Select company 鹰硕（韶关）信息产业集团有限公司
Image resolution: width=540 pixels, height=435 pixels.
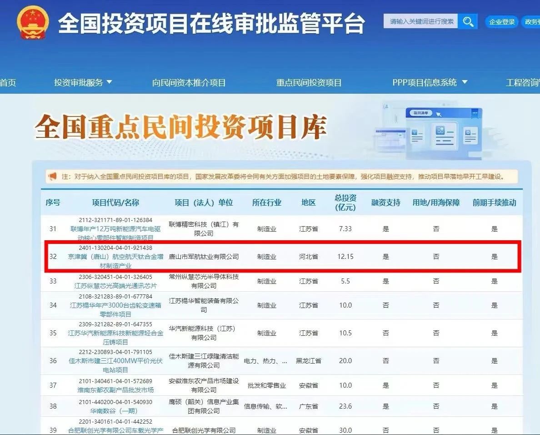tap(204, 406)
